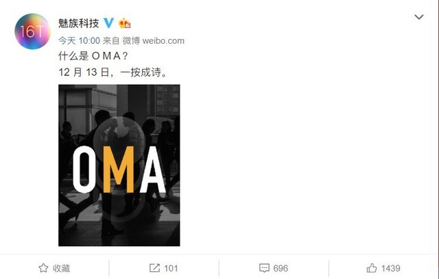439x279 pixels.
Task: Click the 收藏 label
Action: coord(61,268)
